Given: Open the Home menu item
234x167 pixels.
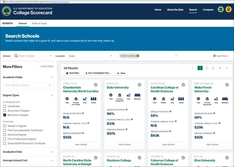Looking at the screenshot, I should click(158, 10).
